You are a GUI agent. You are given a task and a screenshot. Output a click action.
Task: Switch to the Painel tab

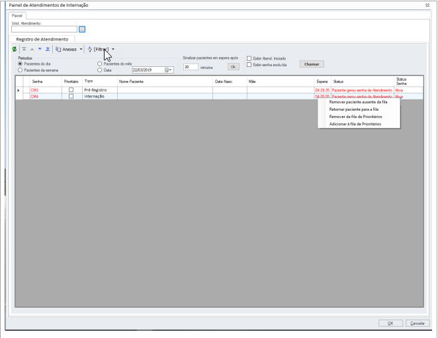point(17,16)
